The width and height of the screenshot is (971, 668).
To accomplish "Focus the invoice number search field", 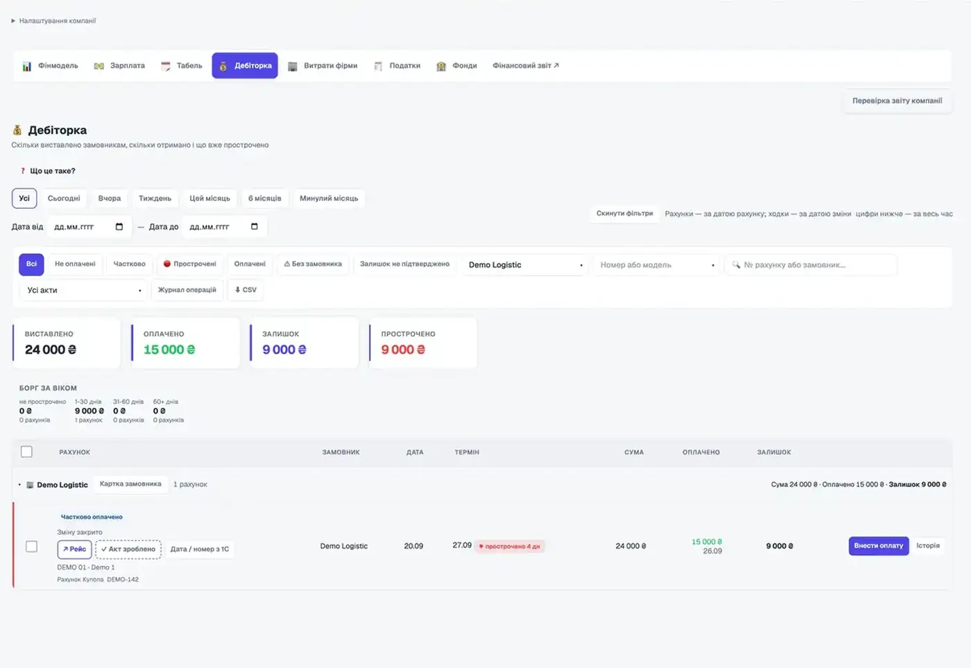I will [x=811, y=265].
